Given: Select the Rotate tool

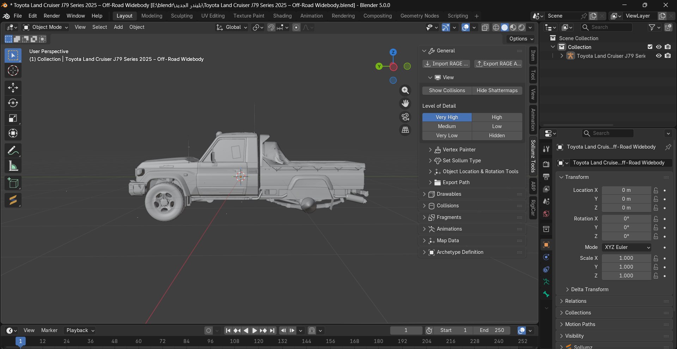Looking at the screenshot, I should [x=13, y=103].
